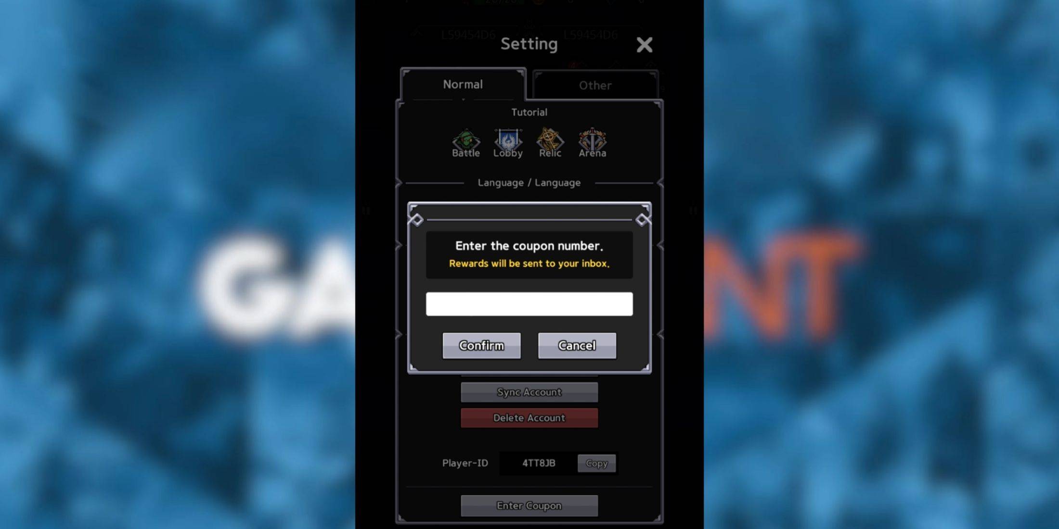Click the Sync Account button
The image size is (1059, 529).
(529, 391)
